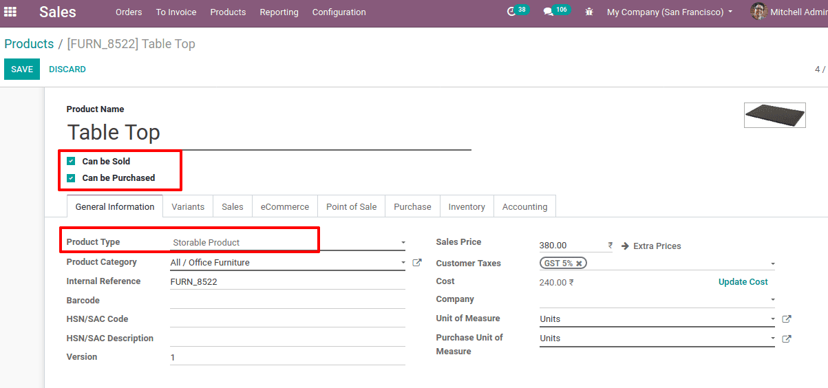Switch to the Point of Sale tab
Viewport: 828px width, 388px height.
point(352,206)
